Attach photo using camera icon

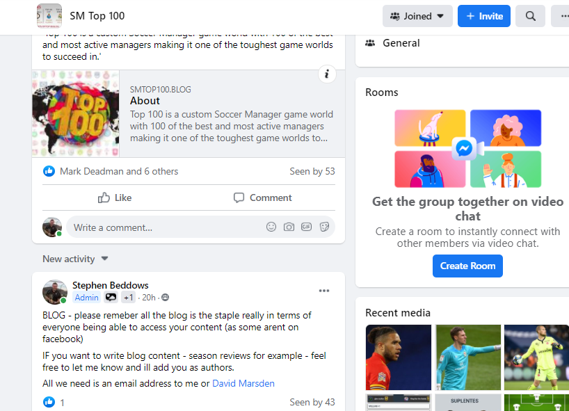pyautogui.click(x=289, y=227)
